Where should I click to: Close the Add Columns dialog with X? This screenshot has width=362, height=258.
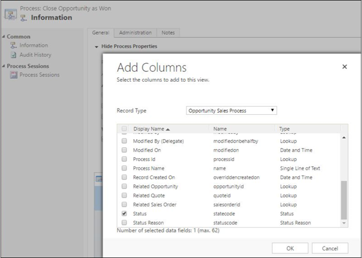click(344, 67)
